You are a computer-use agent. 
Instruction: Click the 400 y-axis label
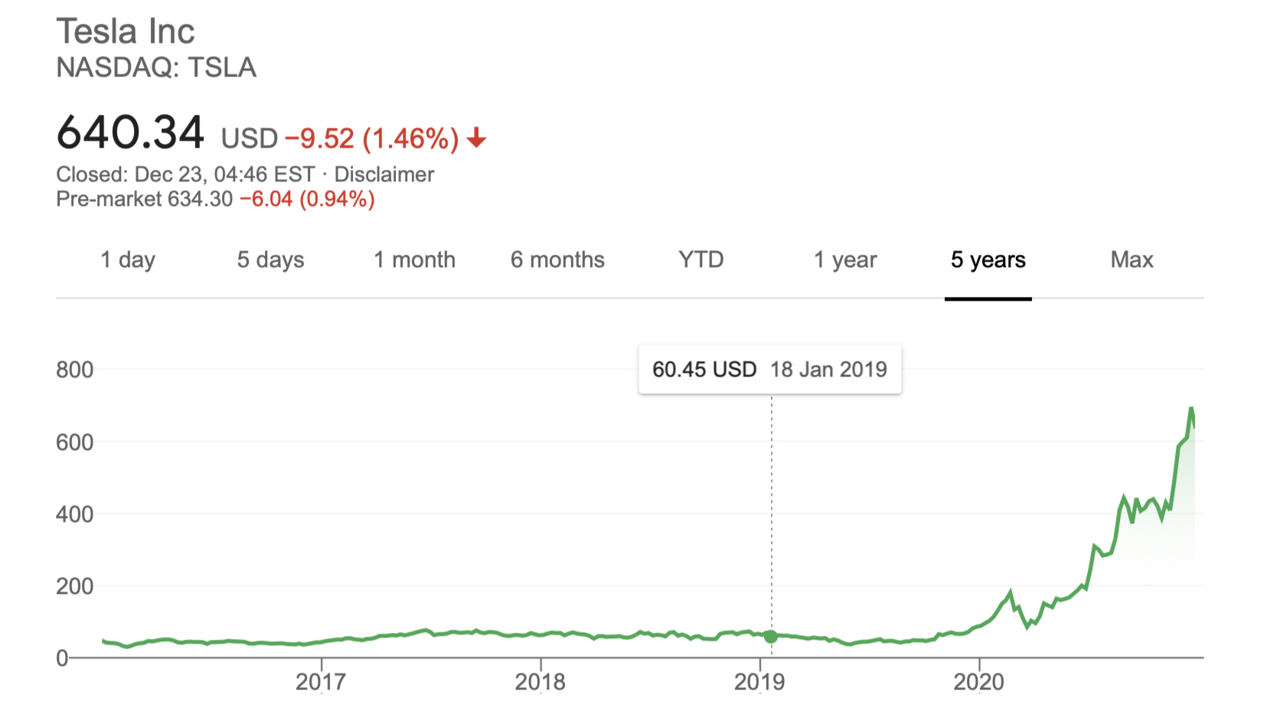click(75, 513)
